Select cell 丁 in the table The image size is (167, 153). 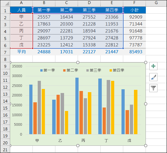[x=21, y=38]
